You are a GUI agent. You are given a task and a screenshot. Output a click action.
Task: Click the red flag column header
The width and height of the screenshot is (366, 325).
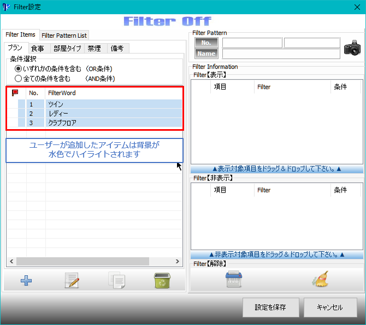point(15,93)
